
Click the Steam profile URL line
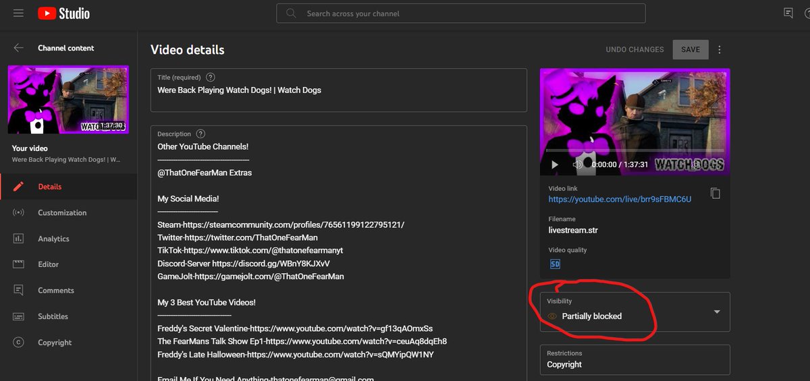(281, 225)
